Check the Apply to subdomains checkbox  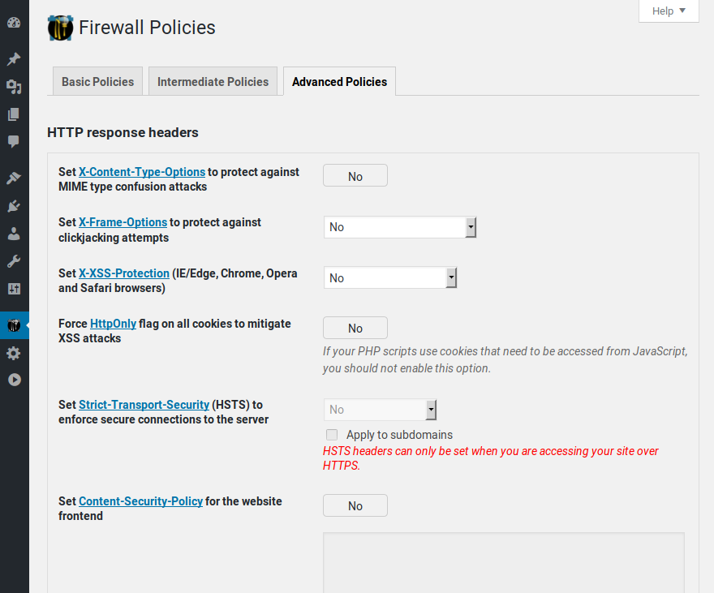[x=332, y=435]
